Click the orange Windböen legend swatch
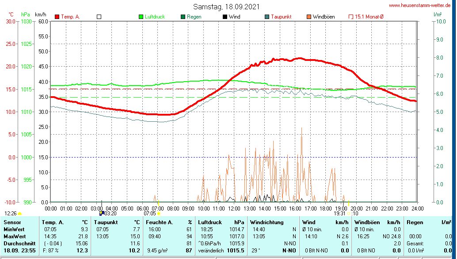Screen dimensions: 457x259 tap(309, 17)
